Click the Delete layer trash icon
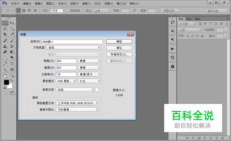The image size is (231, 141). coord(222,138)
